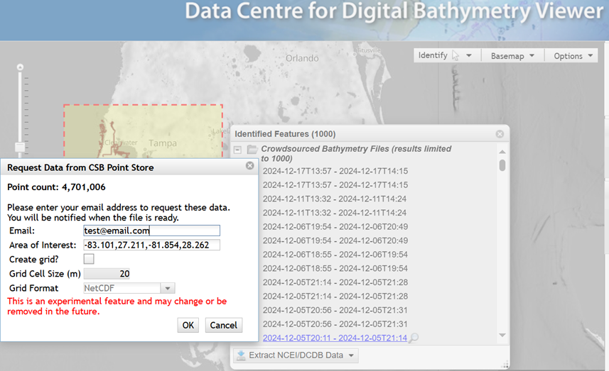
Task: Close the Request Data dialog
Action: (249, 165)
